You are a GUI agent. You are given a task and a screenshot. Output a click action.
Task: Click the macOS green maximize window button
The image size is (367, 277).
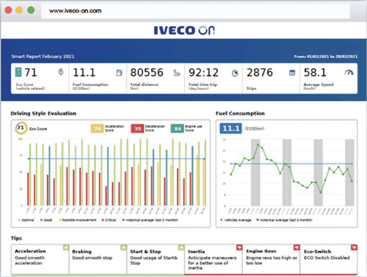click(x=31, y=10)
